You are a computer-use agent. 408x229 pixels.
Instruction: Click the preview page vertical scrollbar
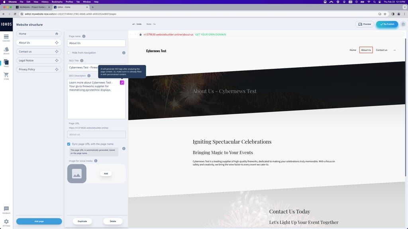tap(405, 107)
